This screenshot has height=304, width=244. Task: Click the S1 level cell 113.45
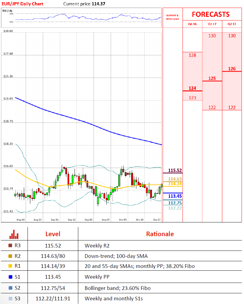click(x=53, y=277)
